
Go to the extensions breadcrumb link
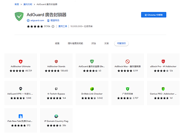pyautogui.click(x=28, y=5)
